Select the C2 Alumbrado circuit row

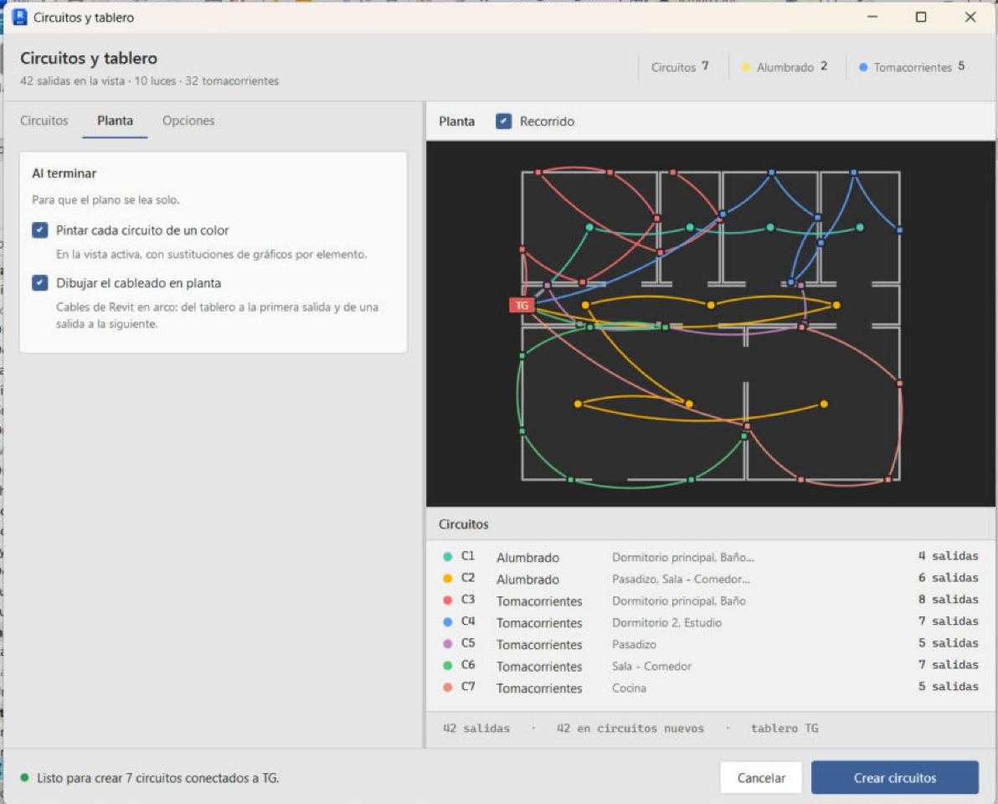click(710, 578)
